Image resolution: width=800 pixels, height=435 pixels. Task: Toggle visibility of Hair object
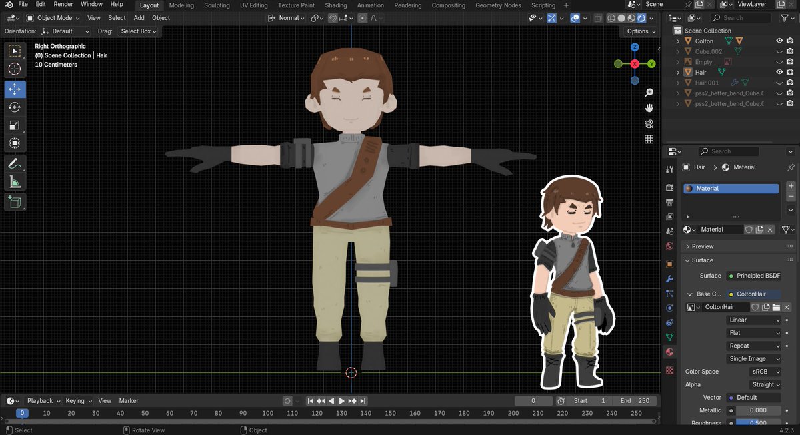pos(779,72)
